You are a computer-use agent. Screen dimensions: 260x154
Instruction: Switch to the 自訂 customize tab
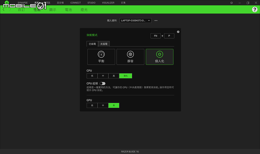[x=21, y=10]
